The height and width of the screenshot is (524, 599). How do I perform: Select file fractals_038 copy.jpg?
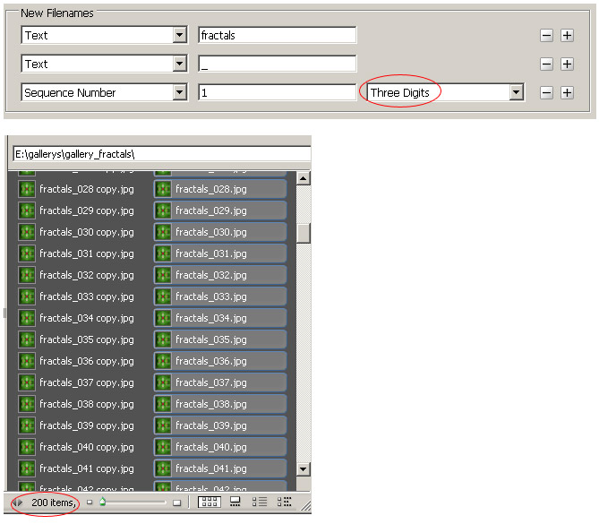click(x=86, y=404)
